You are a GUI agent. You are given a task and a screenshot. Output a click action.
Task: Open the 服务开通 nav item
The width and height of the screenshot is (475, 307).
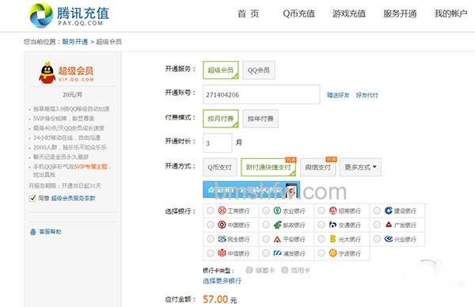pos(400,13)
